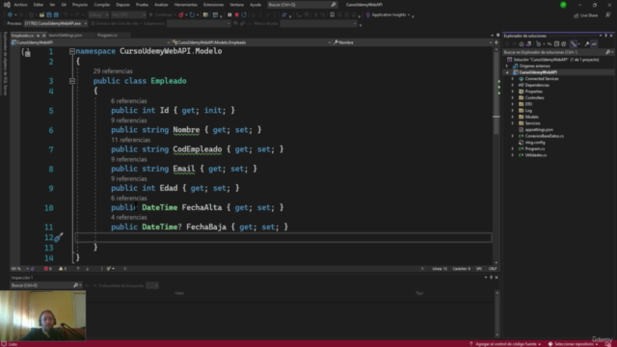This screenshot has width=617, height=347.
Task: Click the Hot Reload flame icon
Action: (181, 15)
